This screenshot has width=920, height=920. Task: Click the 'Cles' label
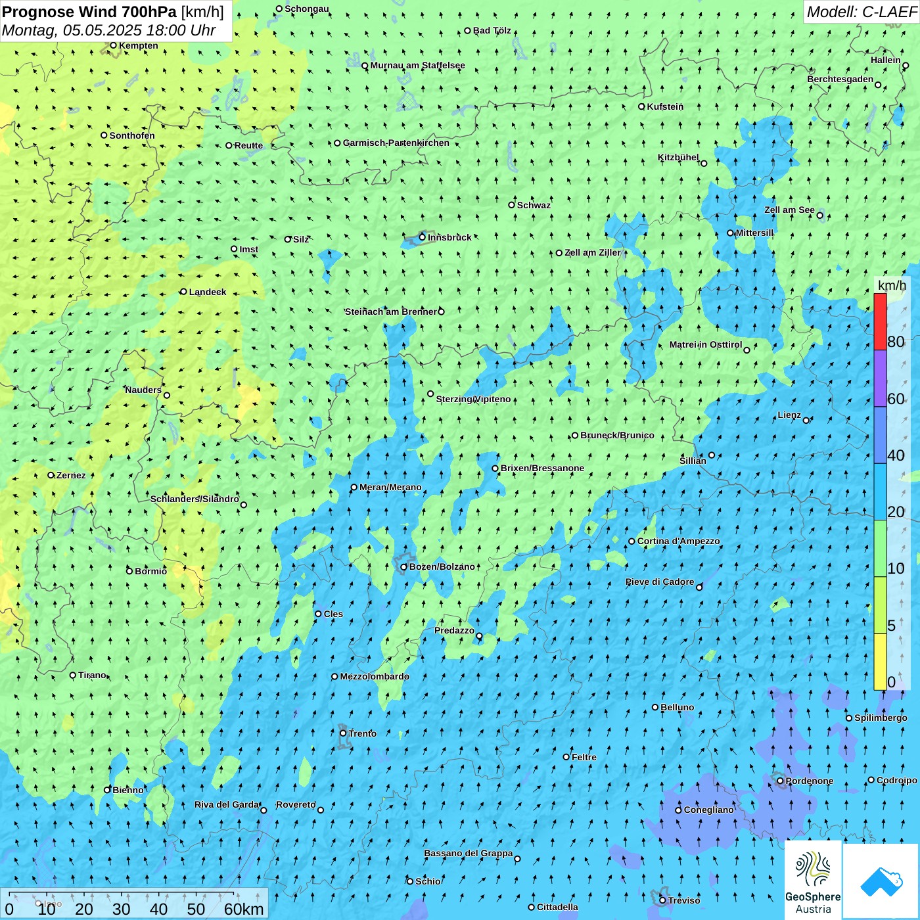point(333,614)
